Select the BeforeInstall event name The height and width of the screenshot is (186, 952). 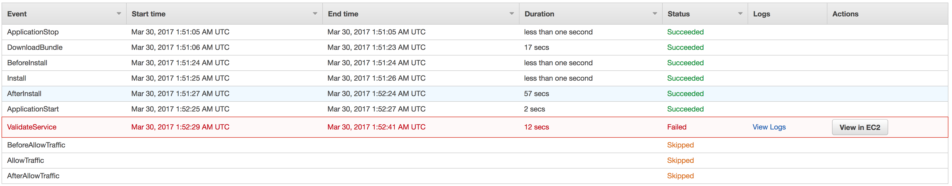point(27,63)
